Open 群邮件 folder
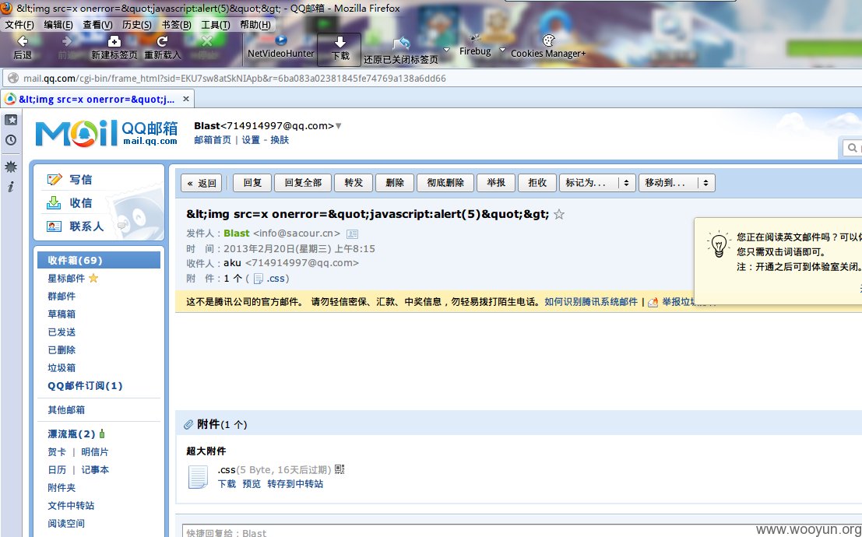The image size is (862, 537). click(x=62, y=297)
